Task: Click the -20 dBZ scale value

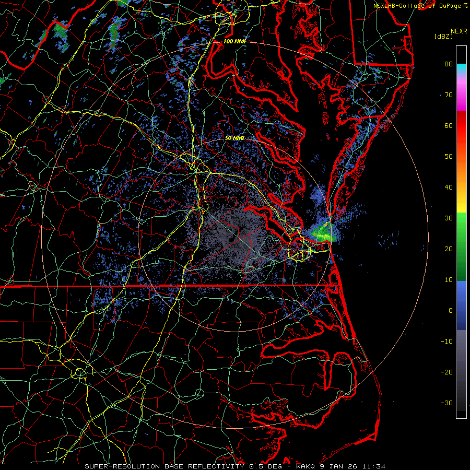Action: [446, 372]
